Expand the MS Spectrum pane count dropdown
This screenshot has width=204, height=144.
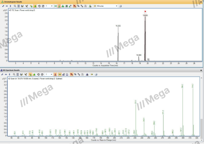52,74
